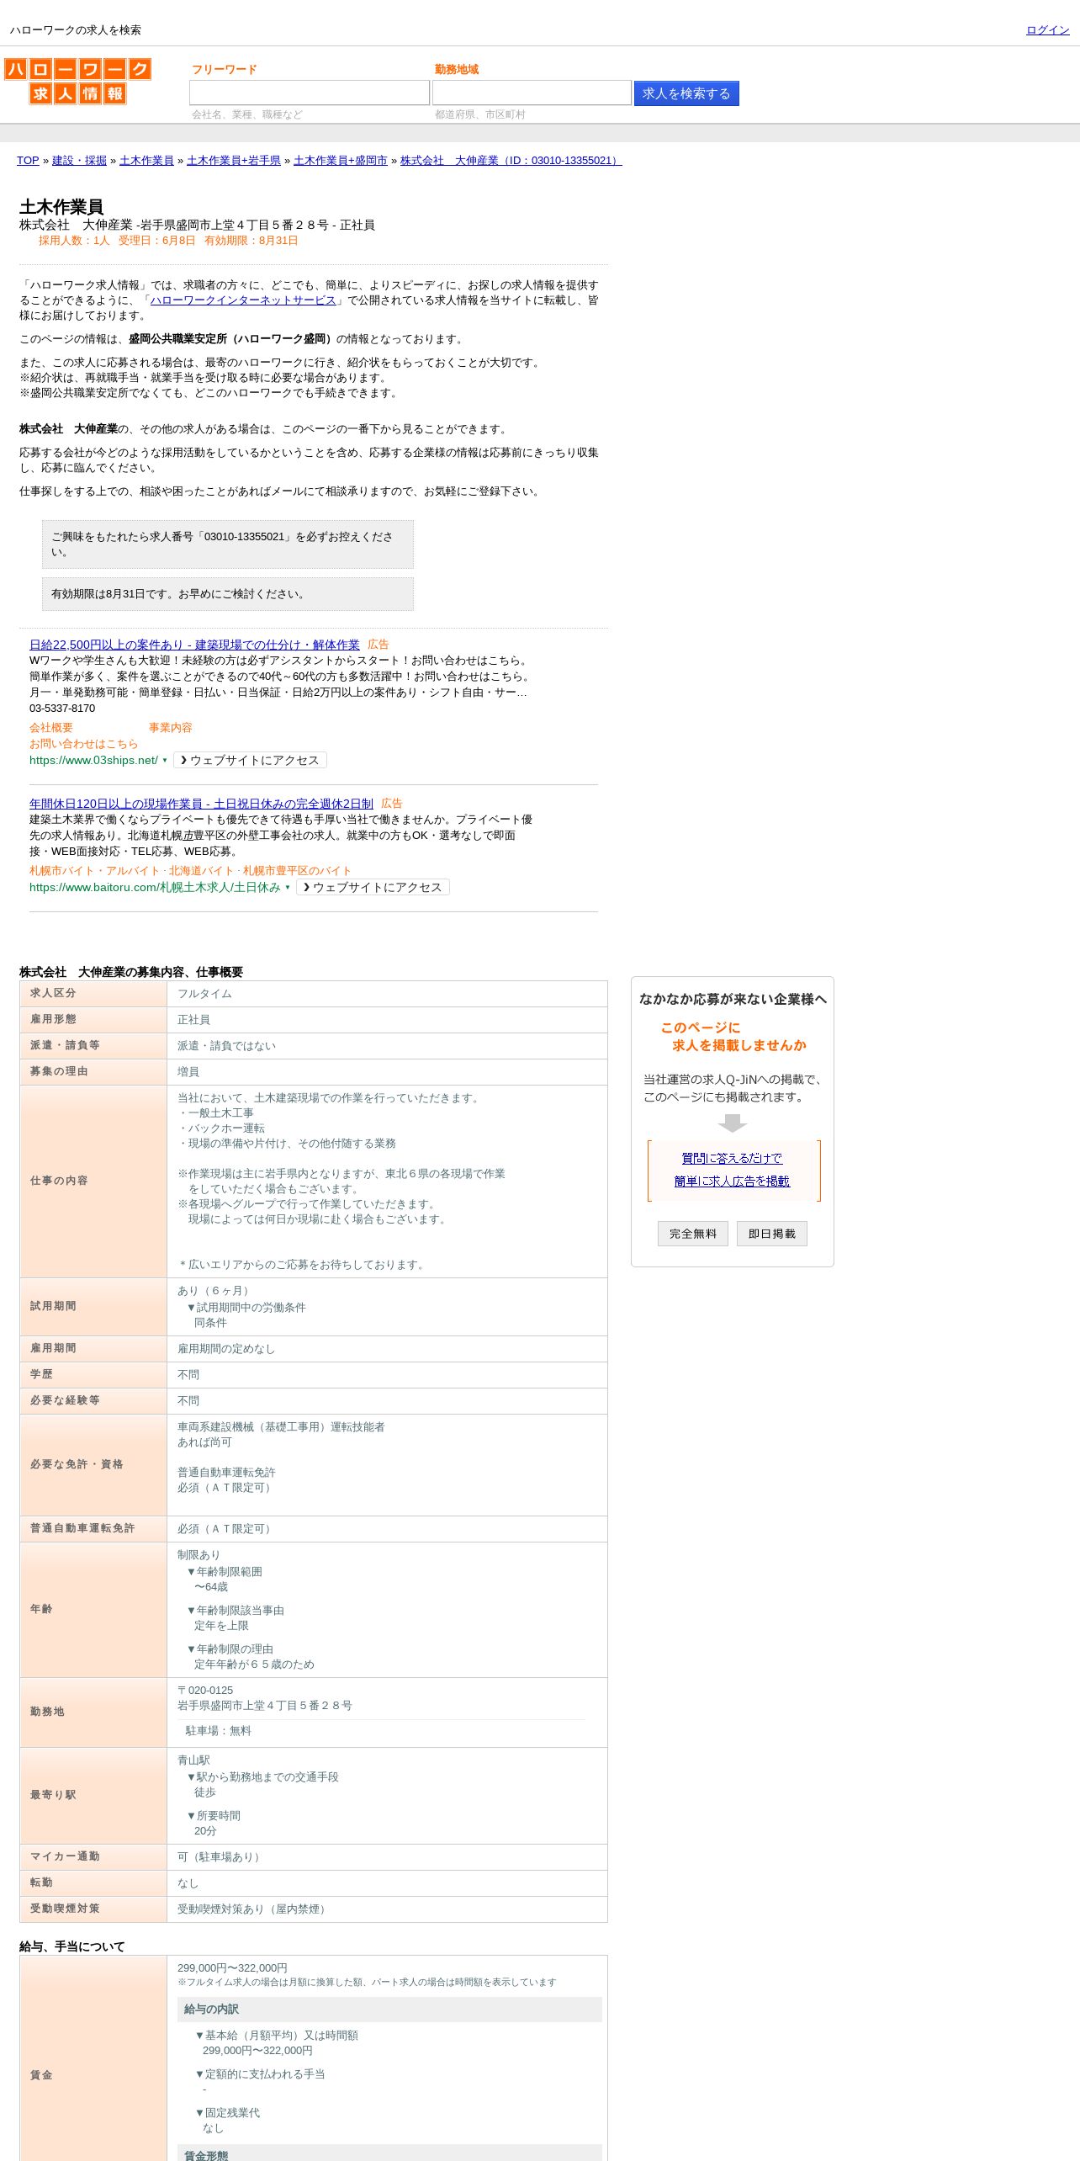Select the 〒020-0125 postal code text
Image resolution: width=1080 pixels, height=2161 pixels.
[205, 1691]
